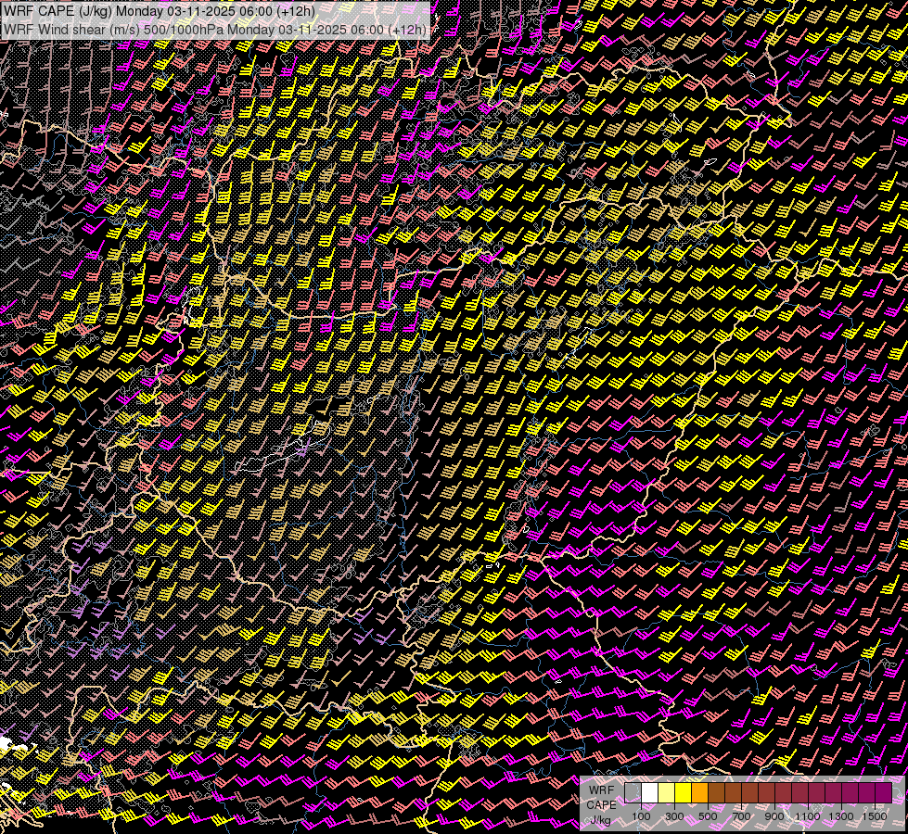Click the 'WRF CAPE (J/kg)' title line
Screen dimensions: 908x834
pos(160,11)
